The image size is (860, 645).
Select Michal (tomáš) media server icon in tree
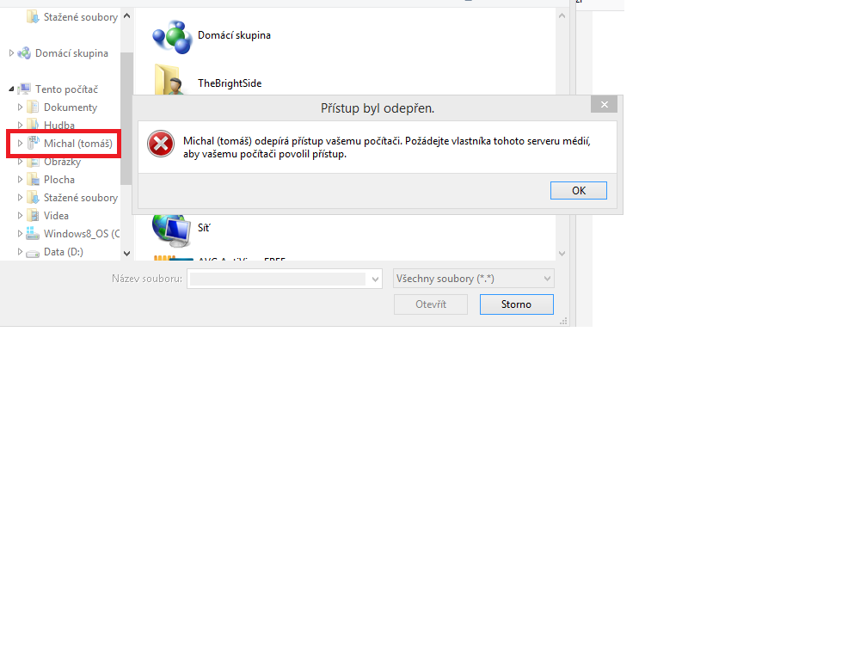tap(34, 143)
